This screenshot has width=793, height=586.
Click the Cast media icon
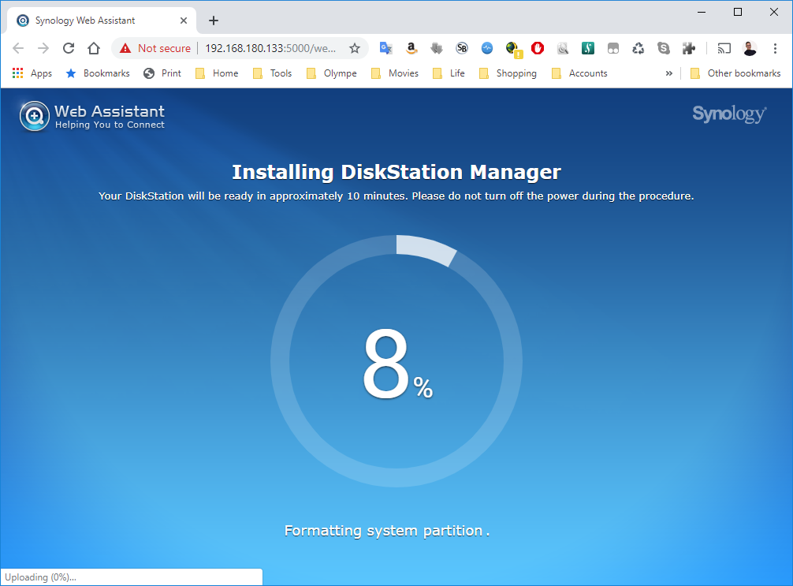coord(724,48)
